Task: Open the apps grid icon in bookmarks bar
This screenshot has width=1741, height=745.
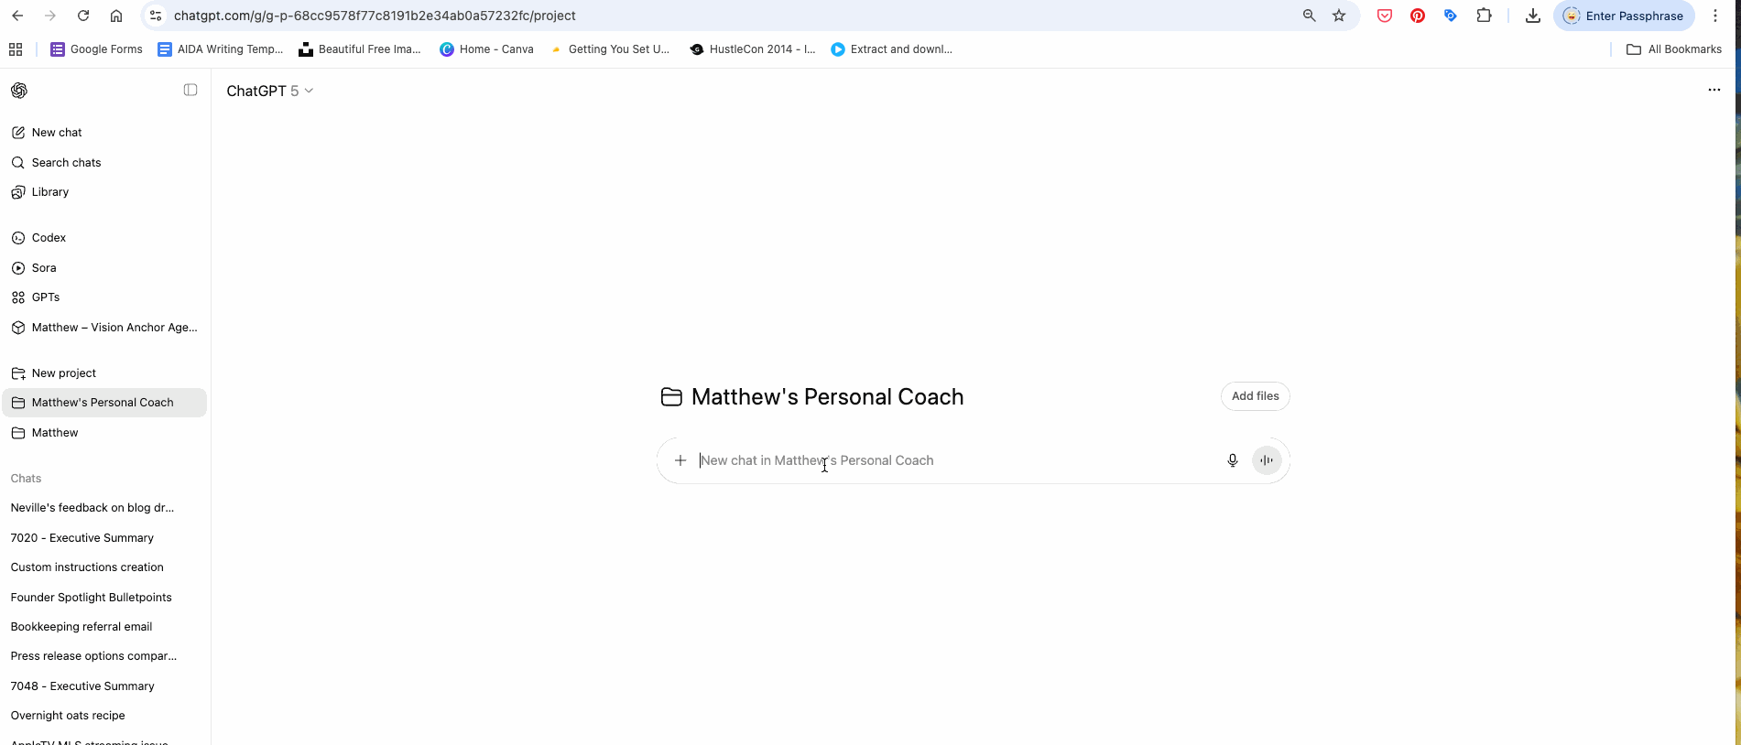Action: pos(16,49)
